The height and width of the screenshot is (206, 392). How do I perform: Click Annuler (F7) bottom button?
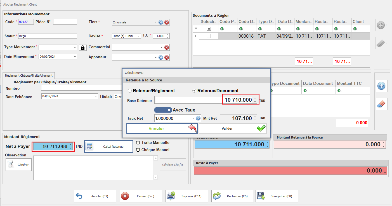coord(95,196)
